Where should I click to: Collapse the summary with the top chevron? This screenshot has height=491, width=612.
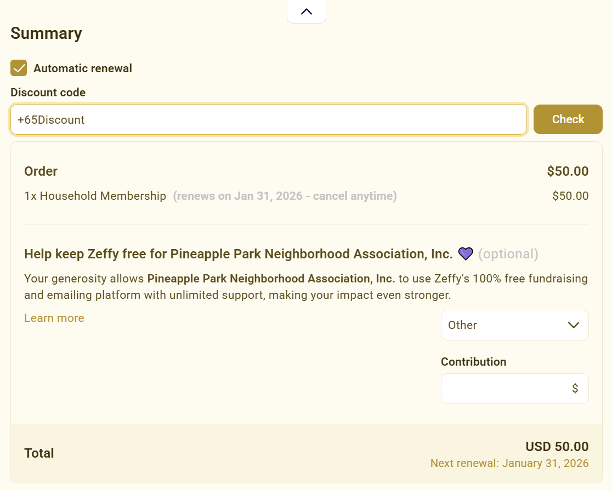[307, 11]
